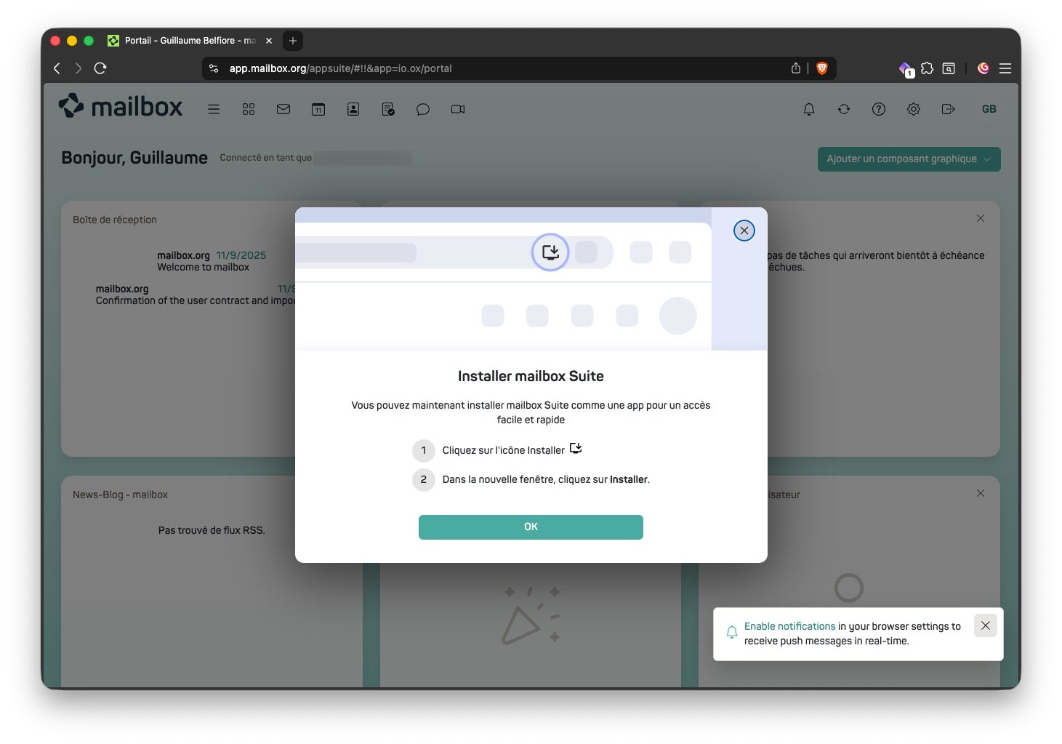
Task: Open the Video conference camera icon
Action: coord(458,109)
